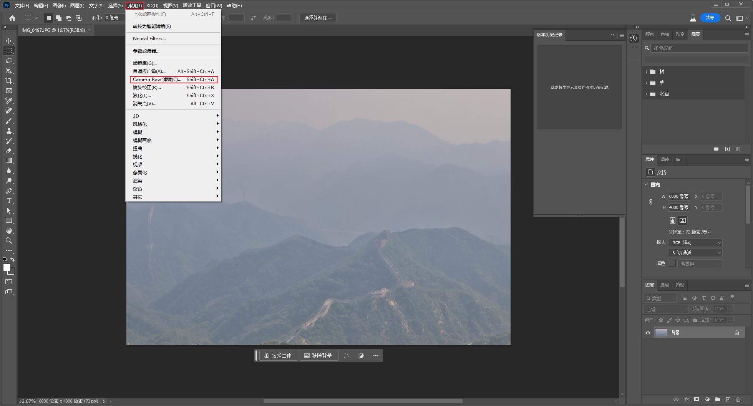The height and width of the screenshot is (406, 753).
Task: Click the 移除背景 button
Action: point(318,356)
